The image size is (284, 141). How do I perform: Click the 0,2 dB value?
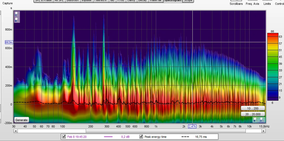point(125,137)
